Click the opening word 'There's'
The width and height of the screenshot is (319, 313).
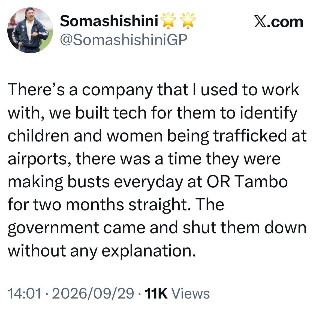tap(36, 90)
